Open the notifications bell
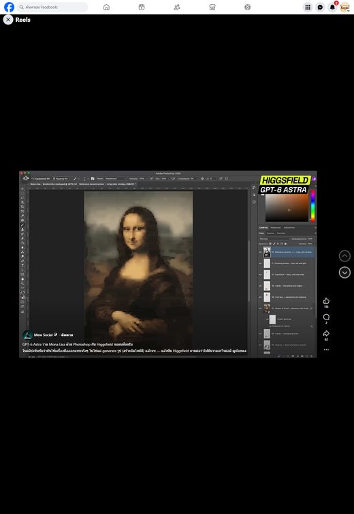 pyautogui.click(x=332, y=8)
